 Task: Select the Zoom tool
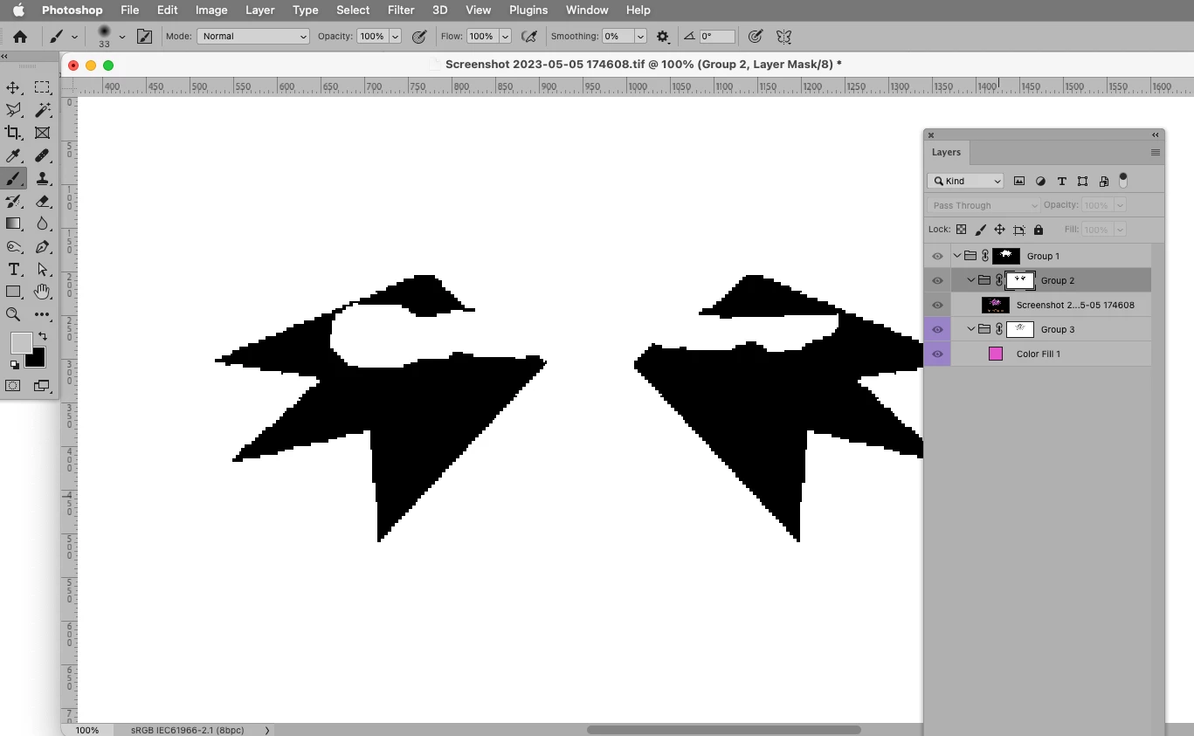pyautogui.click(x=14, y=314)
